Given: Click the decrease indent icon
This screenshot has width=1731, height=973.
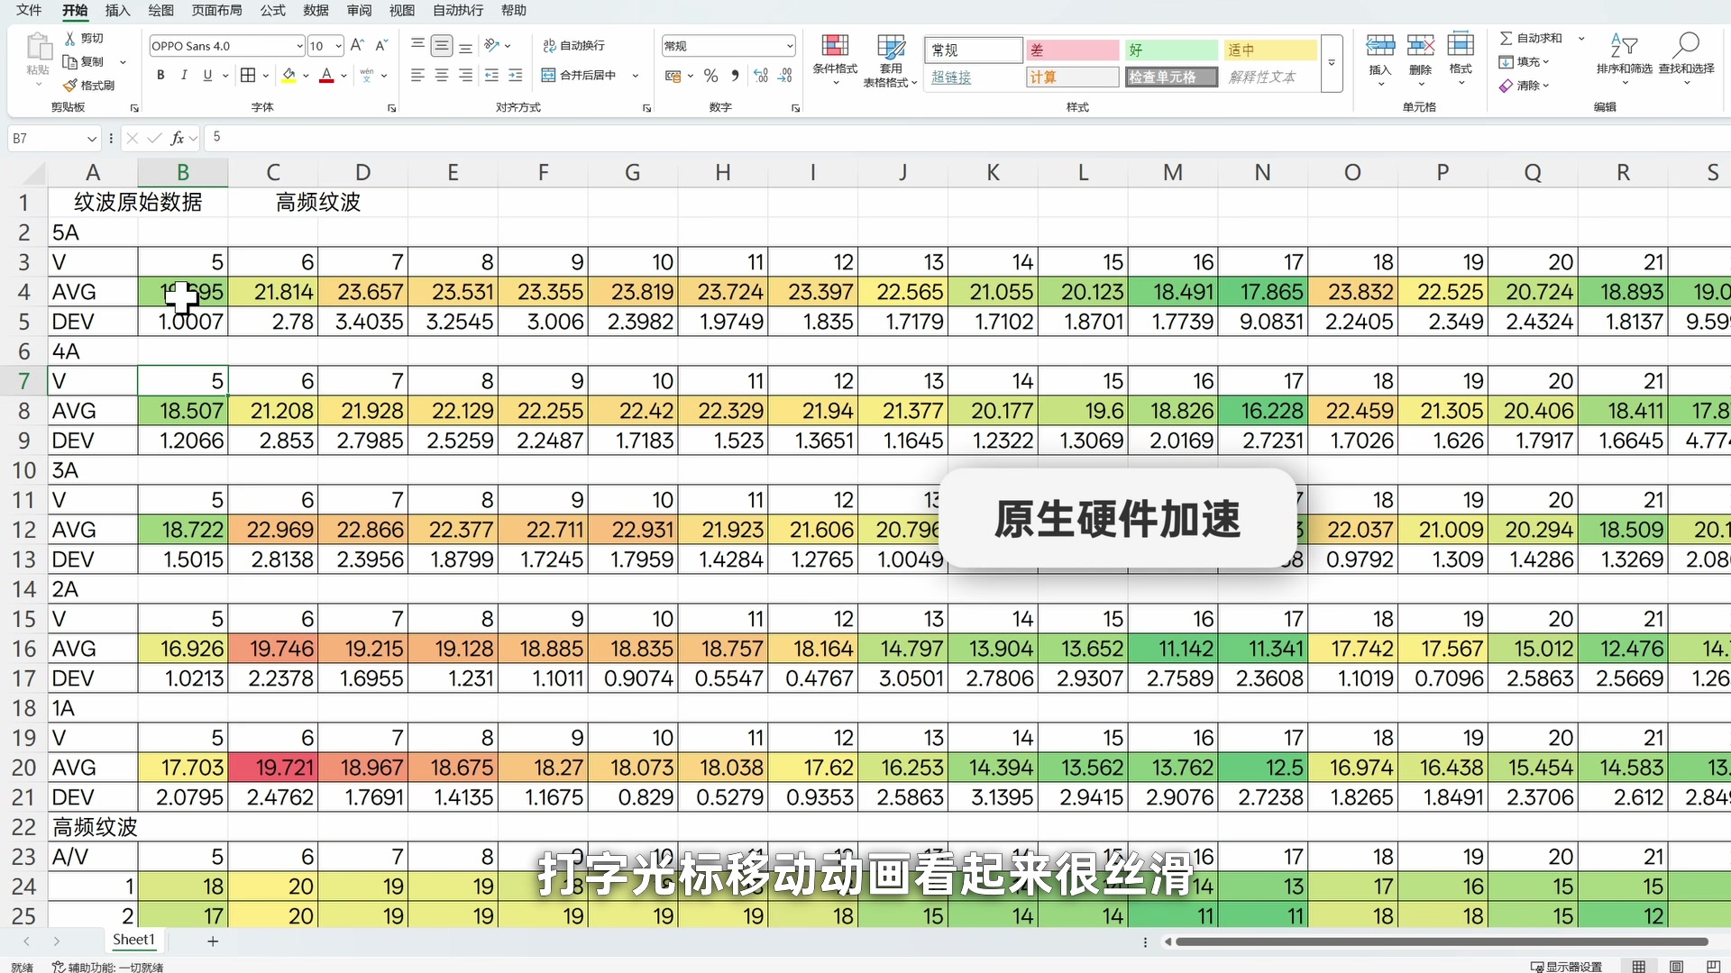Looking at the screenshot, I should 491,76.
